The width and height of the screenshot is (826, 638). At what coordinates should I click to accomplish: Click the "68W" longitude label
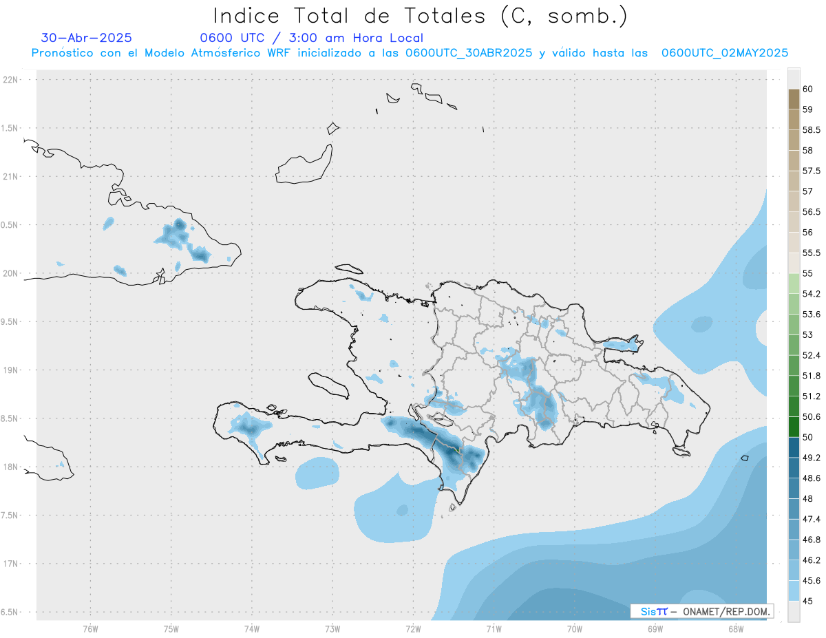(736, 629)
